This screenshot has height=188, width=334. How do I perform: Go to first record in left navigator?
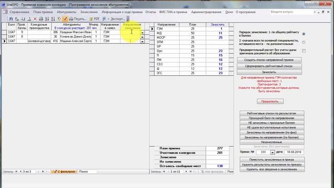click(x=16, y=171)
